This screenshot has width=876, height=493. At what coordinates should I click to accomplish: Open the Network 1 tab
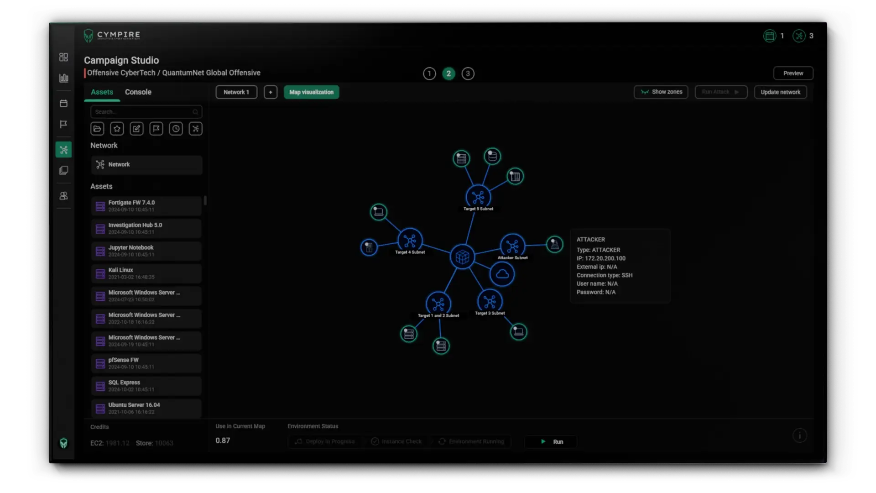[236, 92]
